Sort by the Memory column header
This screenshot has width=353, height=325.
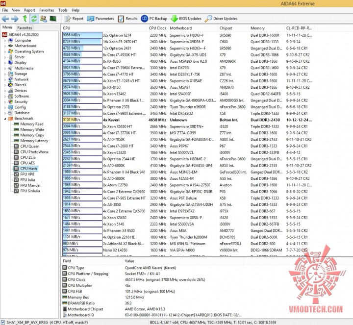point(267,28)
